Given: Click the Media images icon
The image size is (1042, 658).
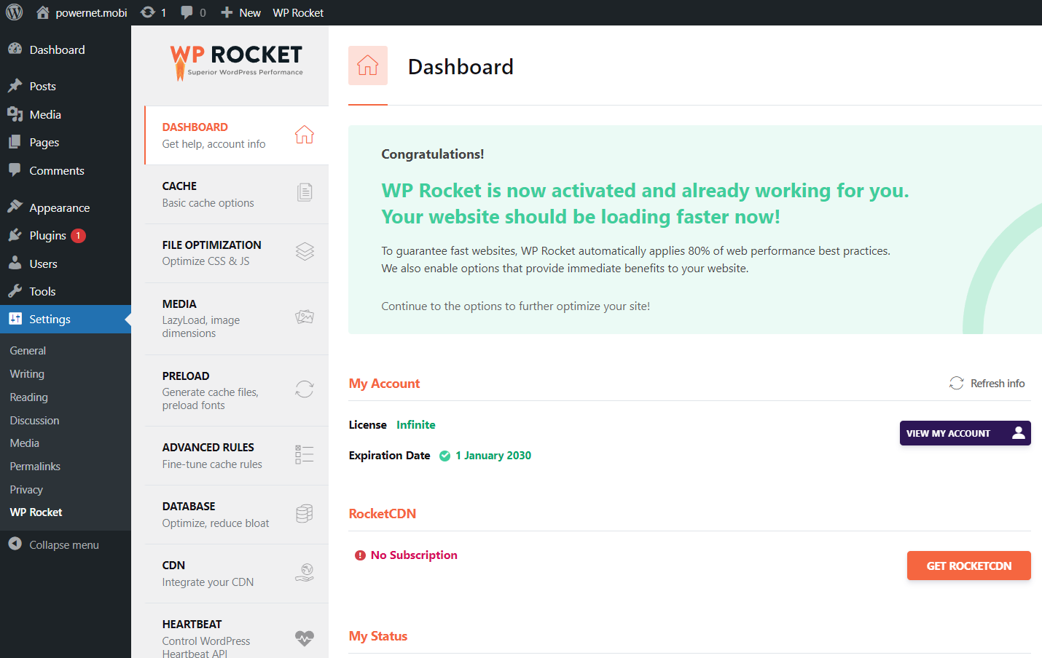Looking at the screenshot, I should click(305, 317).
